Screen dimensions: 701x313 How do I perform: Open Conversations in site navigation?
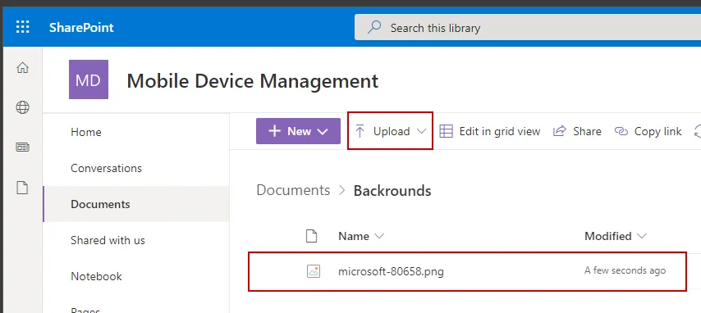(106, 168)
